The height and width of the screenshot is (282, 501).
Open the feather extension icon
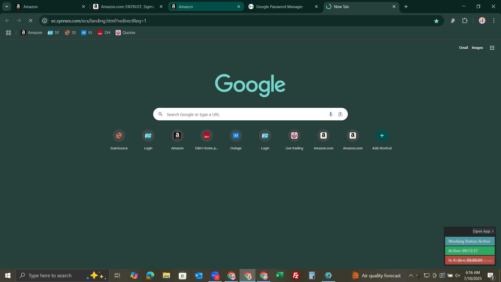[x=453, y=21]
